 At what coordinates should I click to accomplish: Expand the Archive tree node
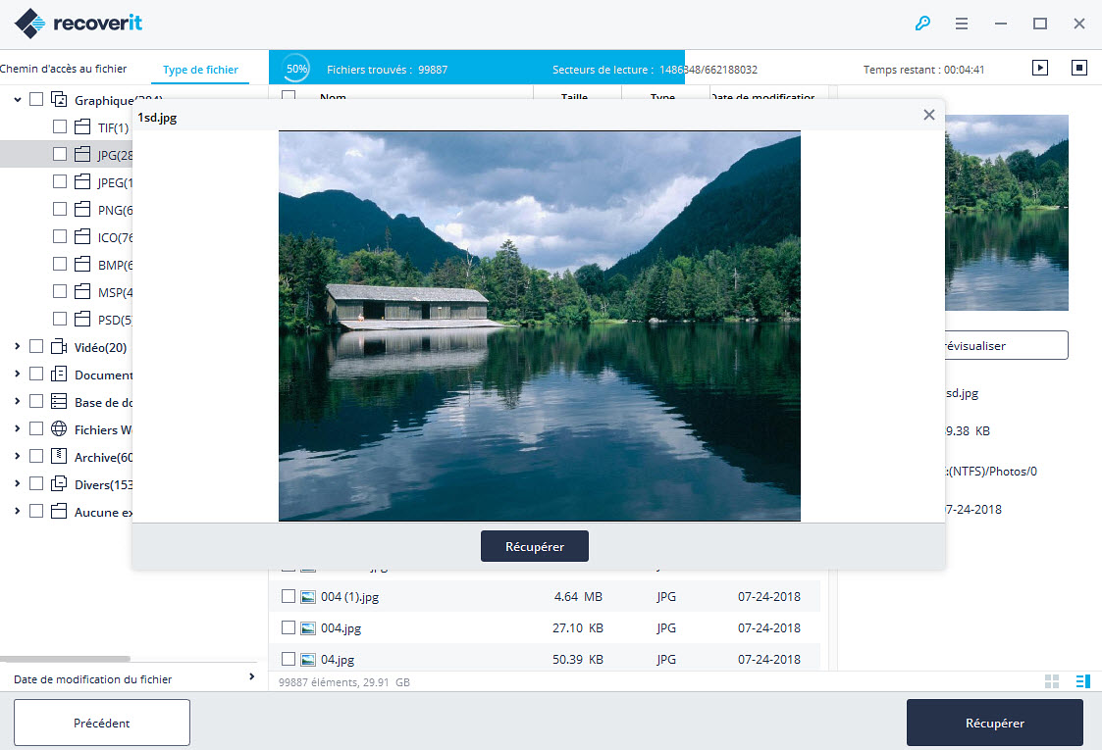(17, 456)
